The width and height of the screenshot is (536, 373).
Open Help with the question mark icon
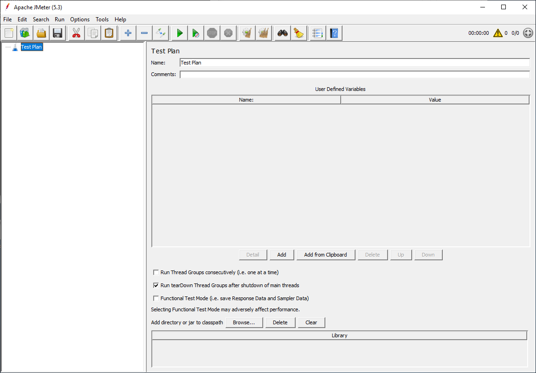(334, 33)
